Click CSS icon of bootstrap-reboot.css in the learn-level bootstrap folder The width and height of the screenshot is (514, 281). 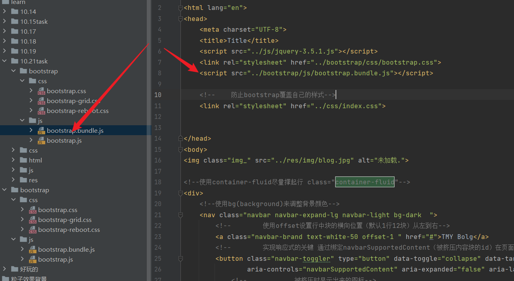click(33, 230)
